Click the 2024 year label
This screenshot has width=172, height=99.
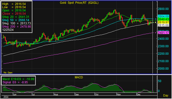pyautogui.click(x=6, y=97)
